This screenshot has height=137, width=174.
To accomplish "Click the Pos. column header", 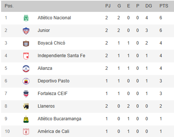I will 9,6.
